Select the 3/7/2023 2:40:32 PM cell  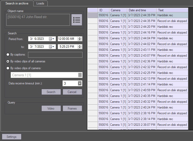click(142, 102)
